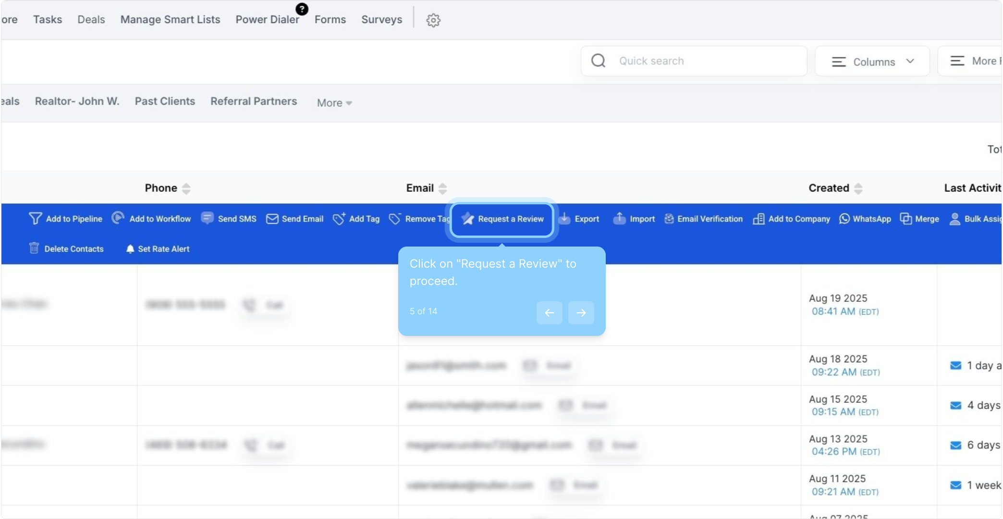Sort by the Created column arrows
The height and width of the screenshot is (519, 1003).
(x=858, y=188)
